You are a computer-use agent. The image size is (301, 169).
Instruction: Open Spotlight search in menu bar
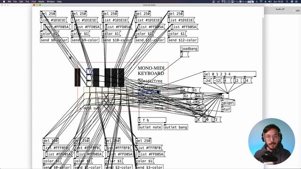click(287, 1)
